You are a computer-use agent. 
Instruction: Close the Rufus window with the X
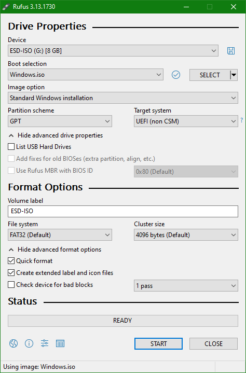tap(234, 7)
